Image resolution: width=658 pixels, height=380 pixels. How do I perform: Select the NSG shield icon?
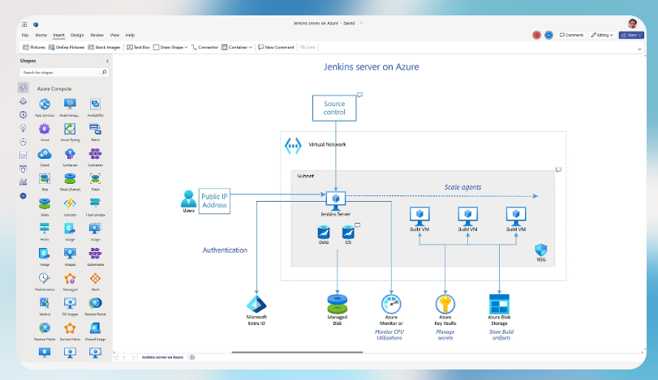(541, 251)
